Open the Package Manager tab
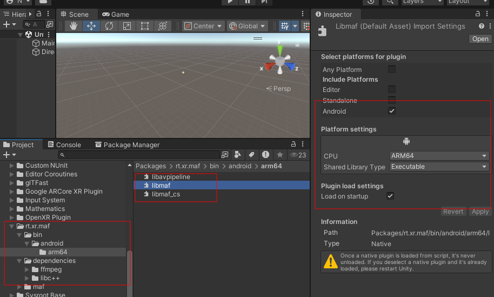The image size is (494, 297). [127, 144]
